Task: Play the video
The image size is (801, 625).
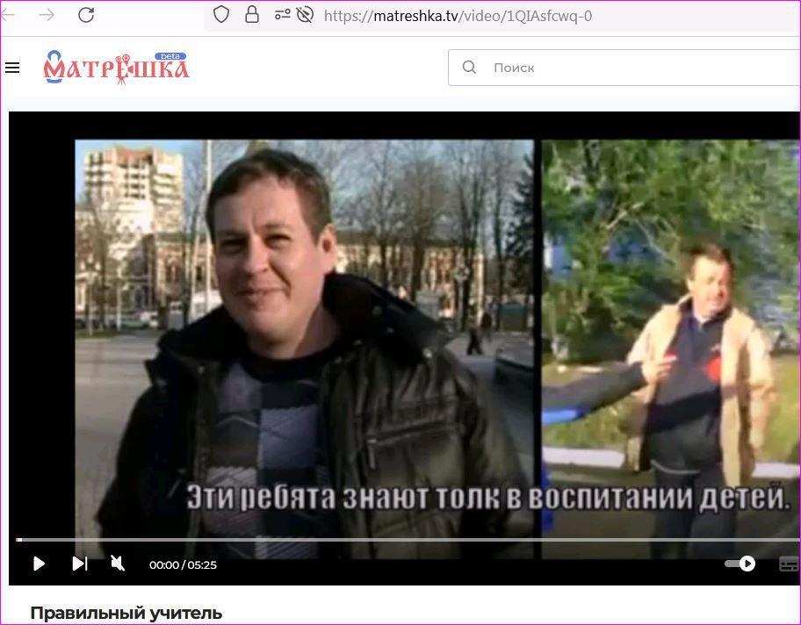Action: point(39,564)
